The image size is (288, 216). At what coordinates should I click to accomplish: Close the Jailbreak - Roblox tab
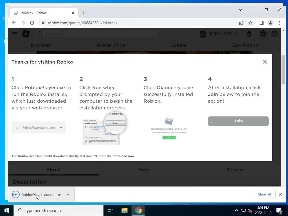[73, 13]
